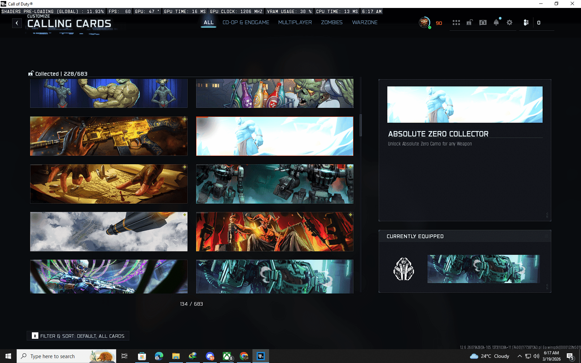Switch to the Multiplayer tab
581x363 pixels.
coord(295,22)
